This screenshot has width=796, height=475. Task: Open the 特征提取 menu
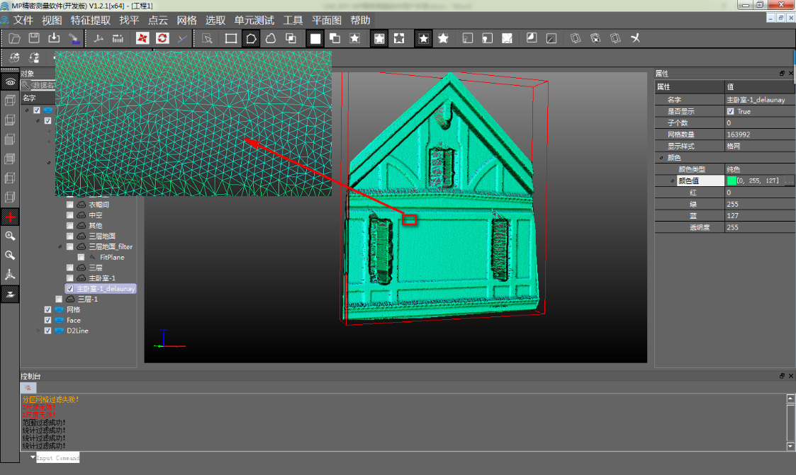point(90,21)
